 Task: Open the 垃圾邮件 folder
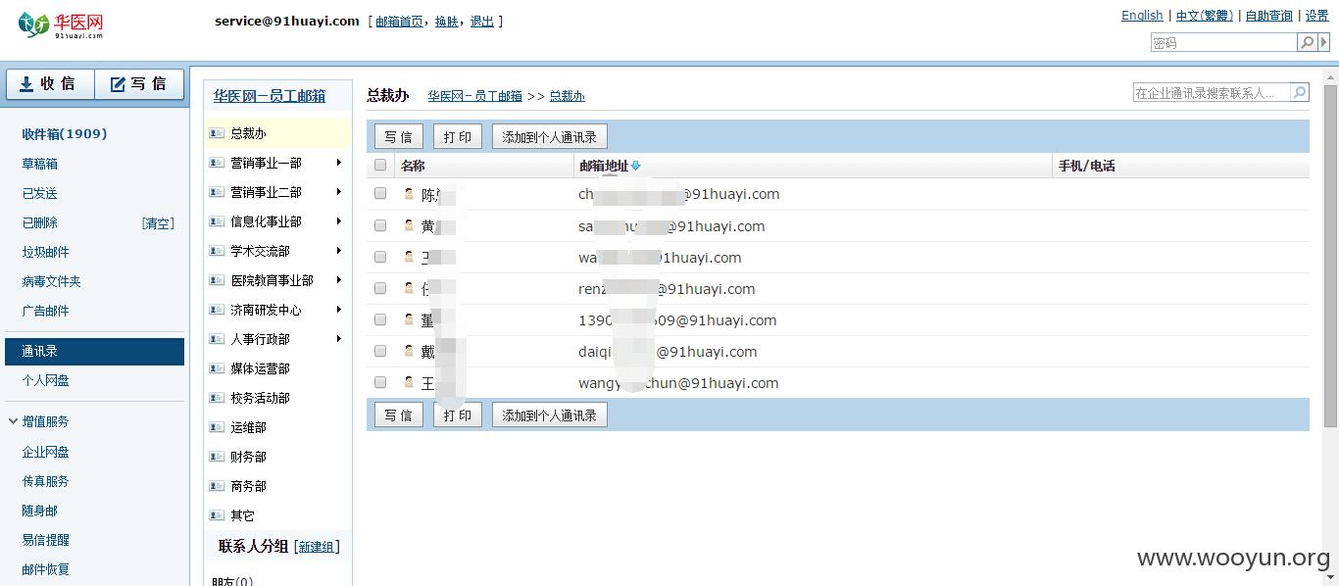[46, 252]
